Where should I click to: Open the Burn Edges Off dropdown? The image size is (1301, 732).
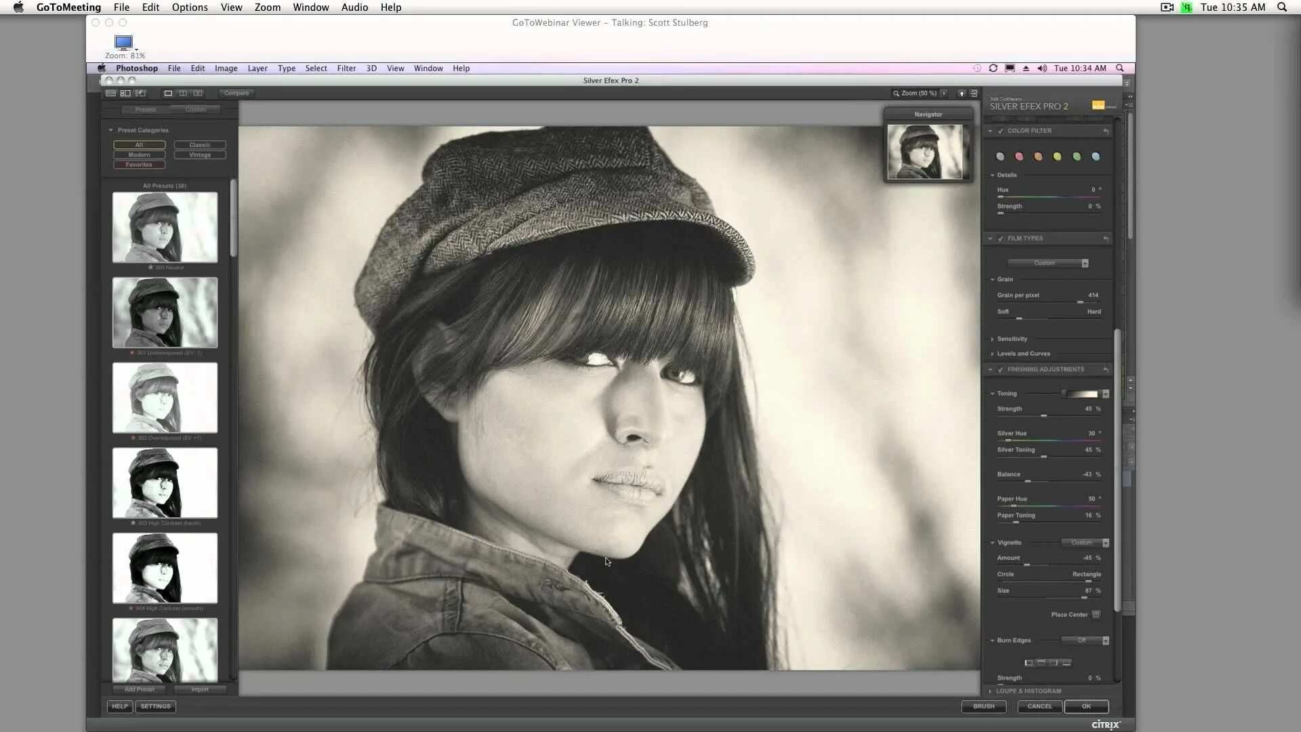[x=1086, y=640]
